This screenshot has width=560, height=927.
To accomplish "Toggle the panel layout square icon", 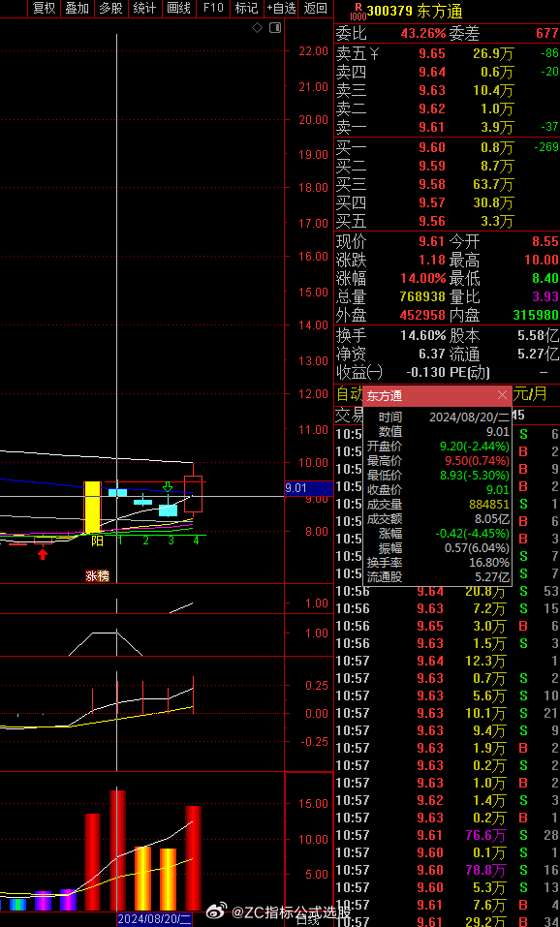I will tap(275, 28).
